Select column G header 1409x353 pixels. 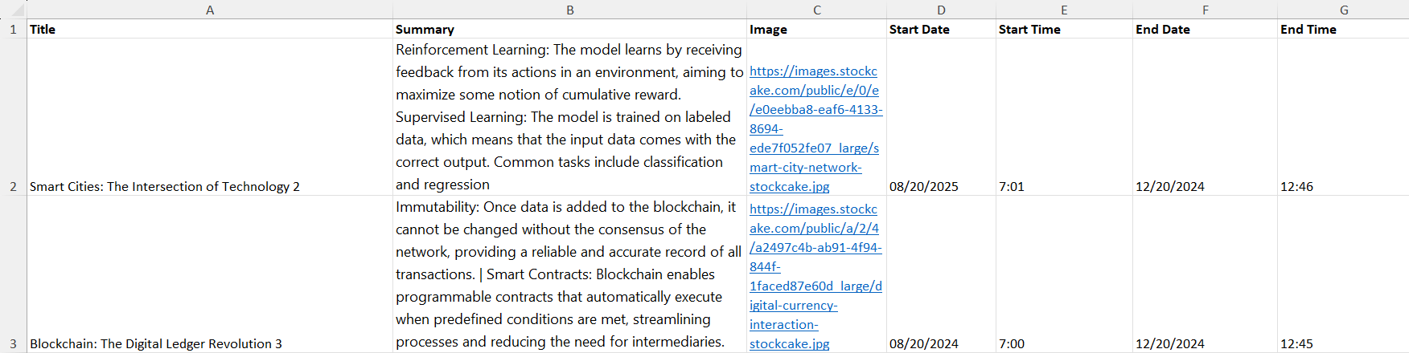tap(1343, 10)
